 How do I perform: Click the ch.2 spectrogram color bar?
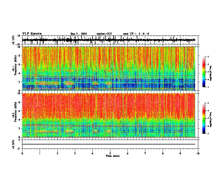pos(204,118)
